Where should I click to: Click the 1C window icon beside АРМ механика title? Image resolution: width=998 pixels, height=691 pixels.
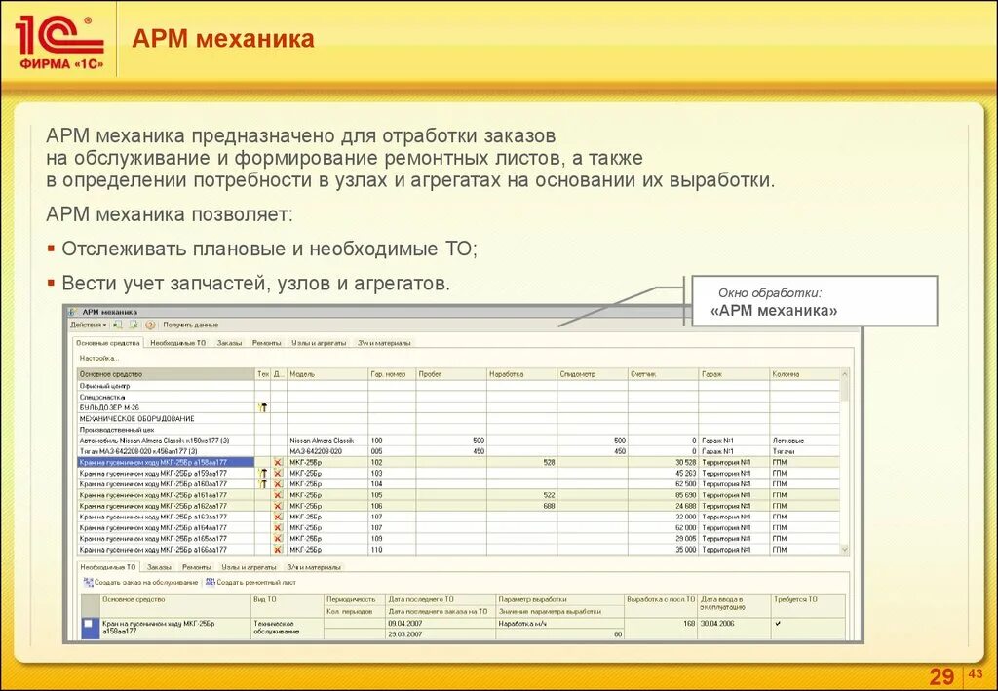tap(73, 312)
